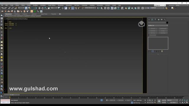Click the Set Key button
The width and height of the screenshot is (189, 106).
164,102
